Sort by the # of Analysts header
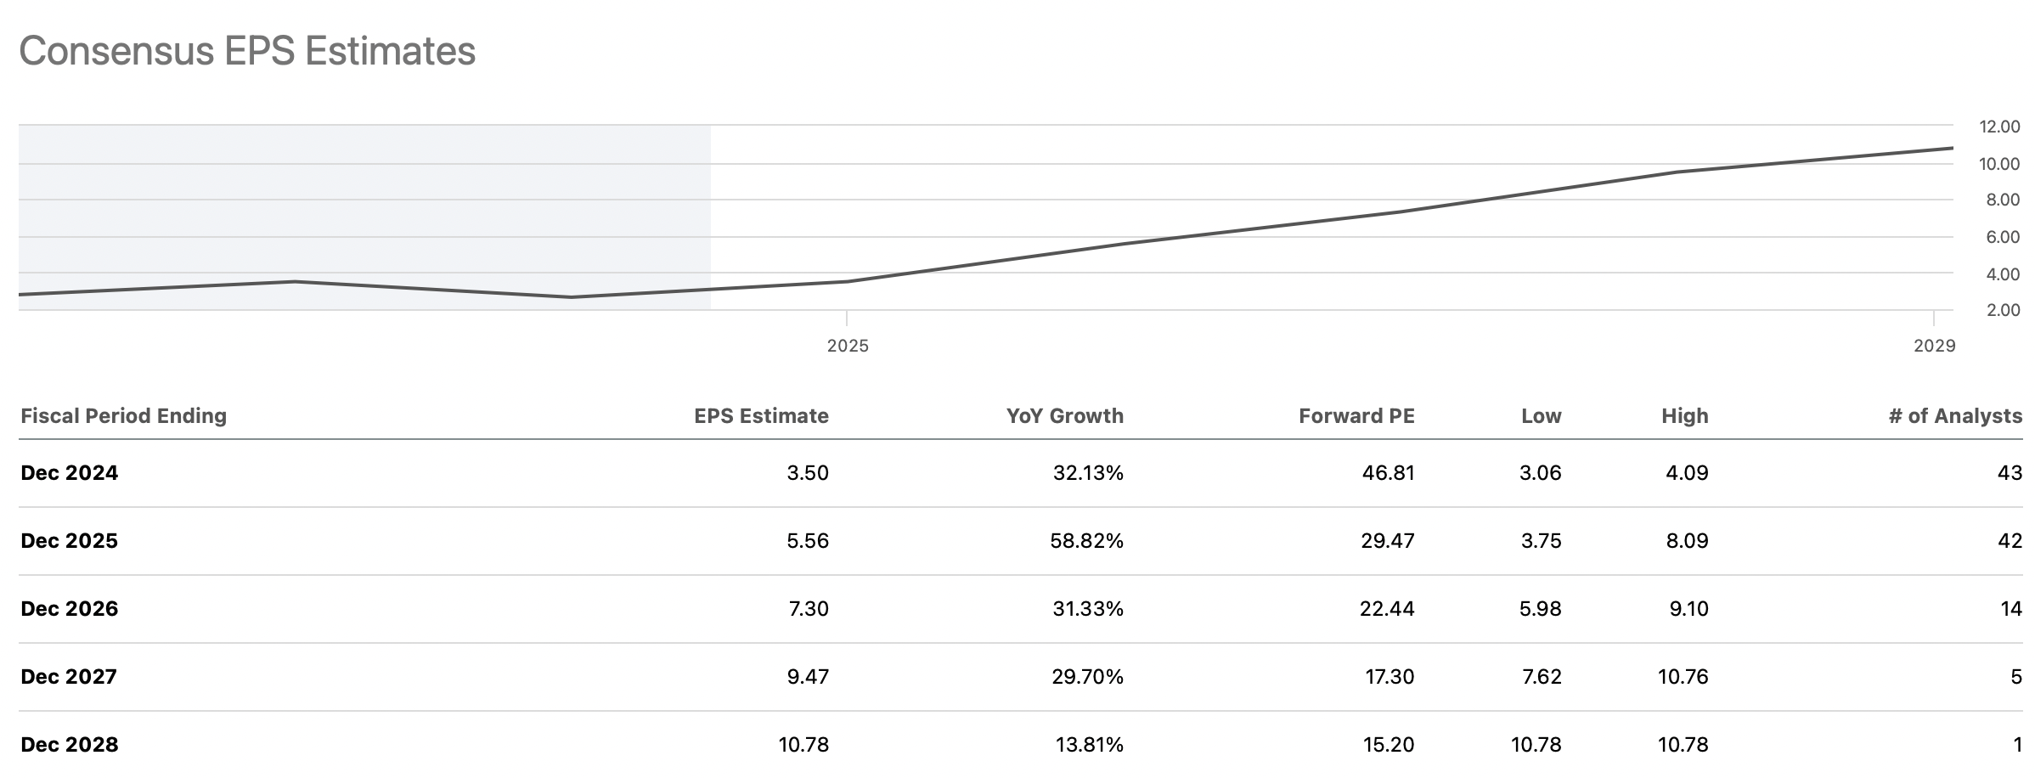 click(x=1955, y=415)
